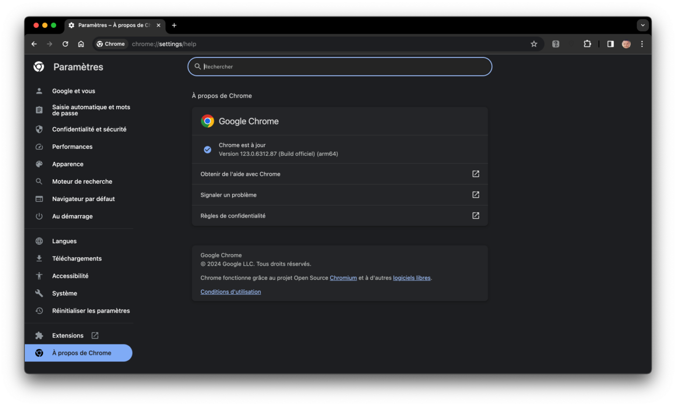The height and width of the screenshot is (406, 676).
Task: Open Google et vous settings
Action: click(x=80, y=91)
